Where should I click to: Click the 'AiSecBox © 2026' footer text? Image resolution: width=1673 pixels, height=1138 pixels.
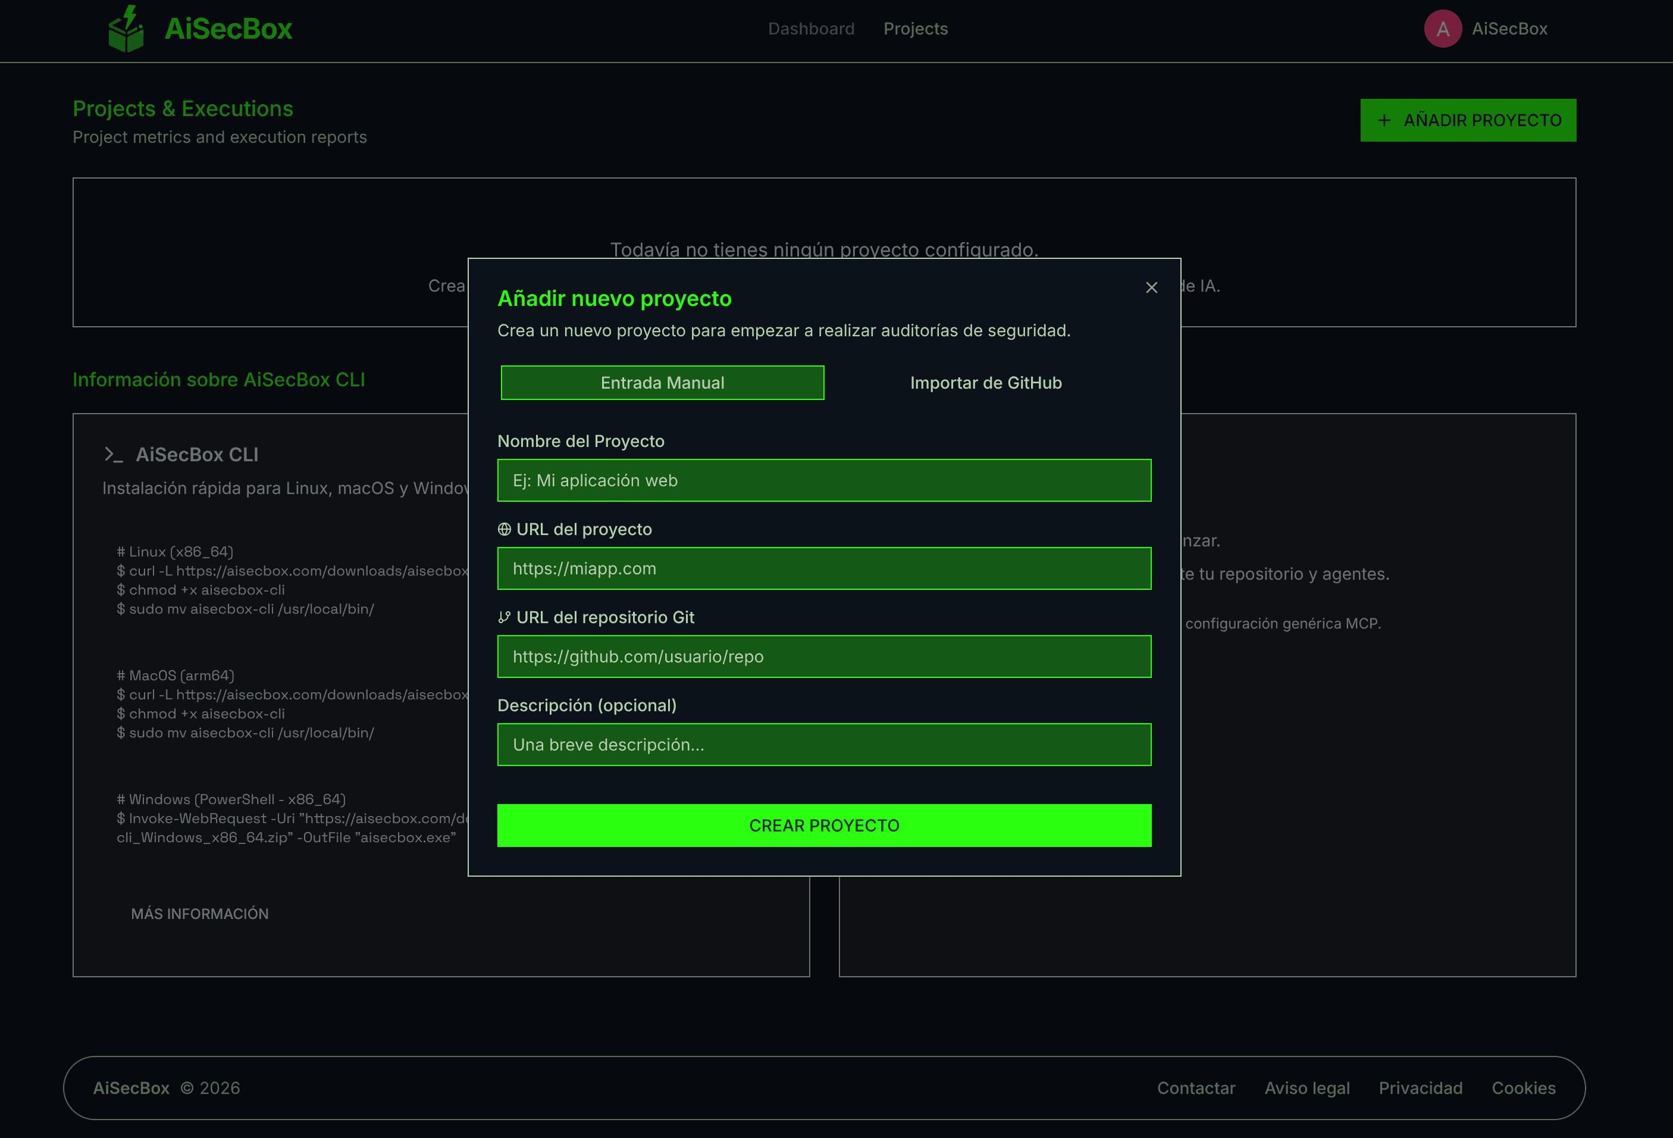click(167, 1087)
